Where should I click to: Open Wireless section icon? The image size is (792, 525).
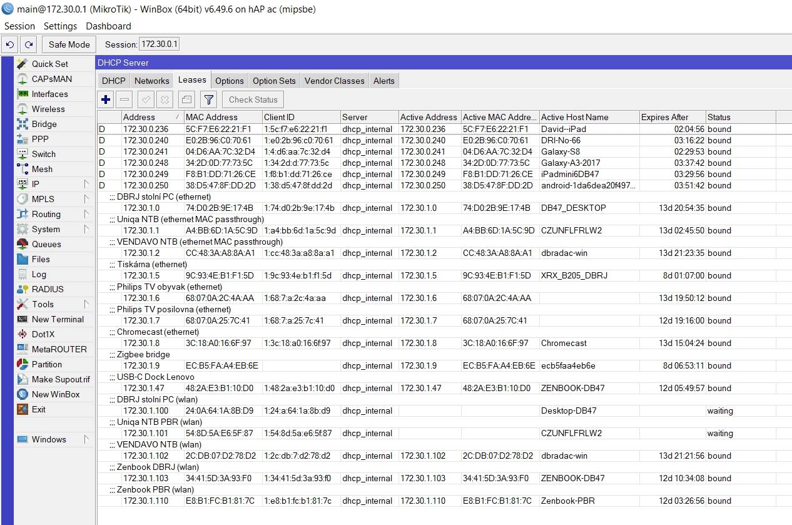click(x=23, y=109)
